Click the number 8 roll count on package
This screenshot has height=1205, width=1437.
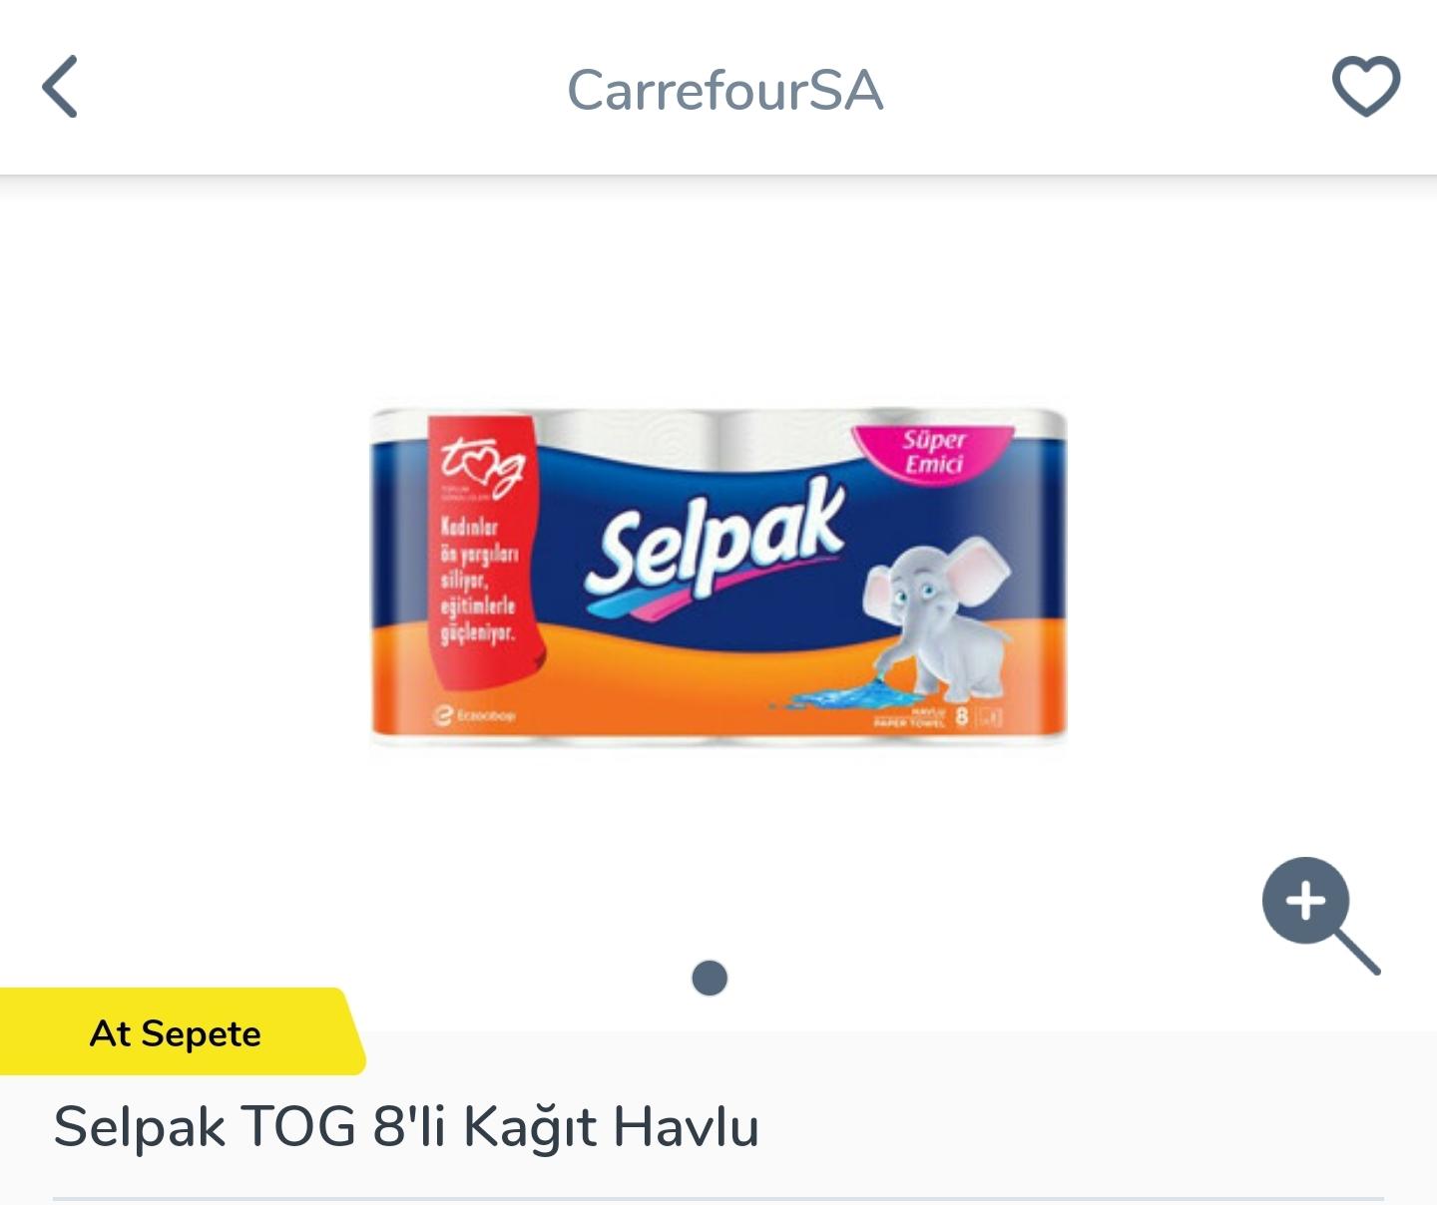pos(962,715)
